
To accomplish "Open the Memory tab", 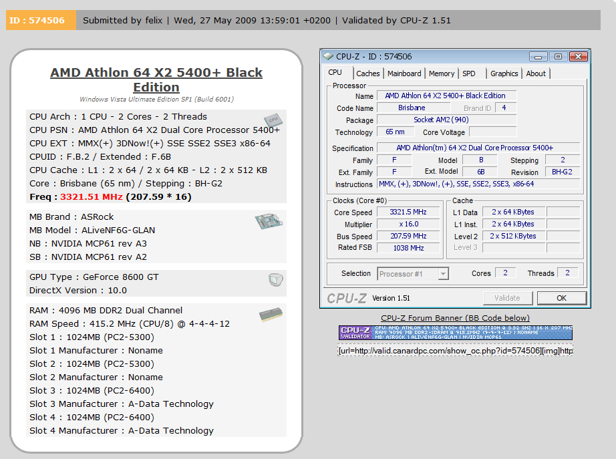I will click(442, 73).
